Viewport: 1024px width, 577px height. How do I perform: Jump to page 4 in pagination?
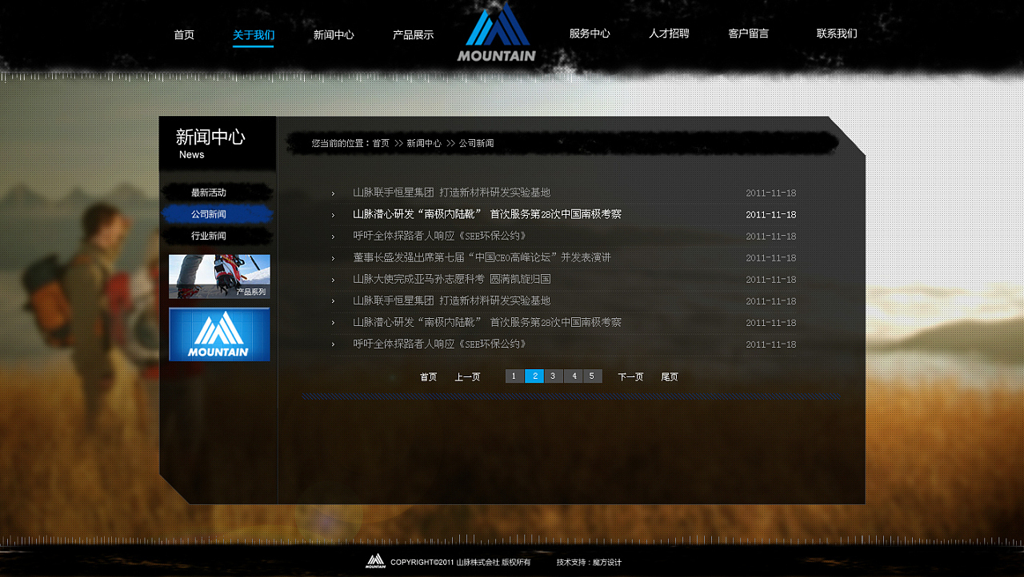tap(574, 376)
